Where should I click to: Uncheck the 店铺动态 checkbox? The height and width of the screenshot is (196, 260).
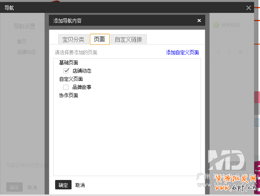66,71
